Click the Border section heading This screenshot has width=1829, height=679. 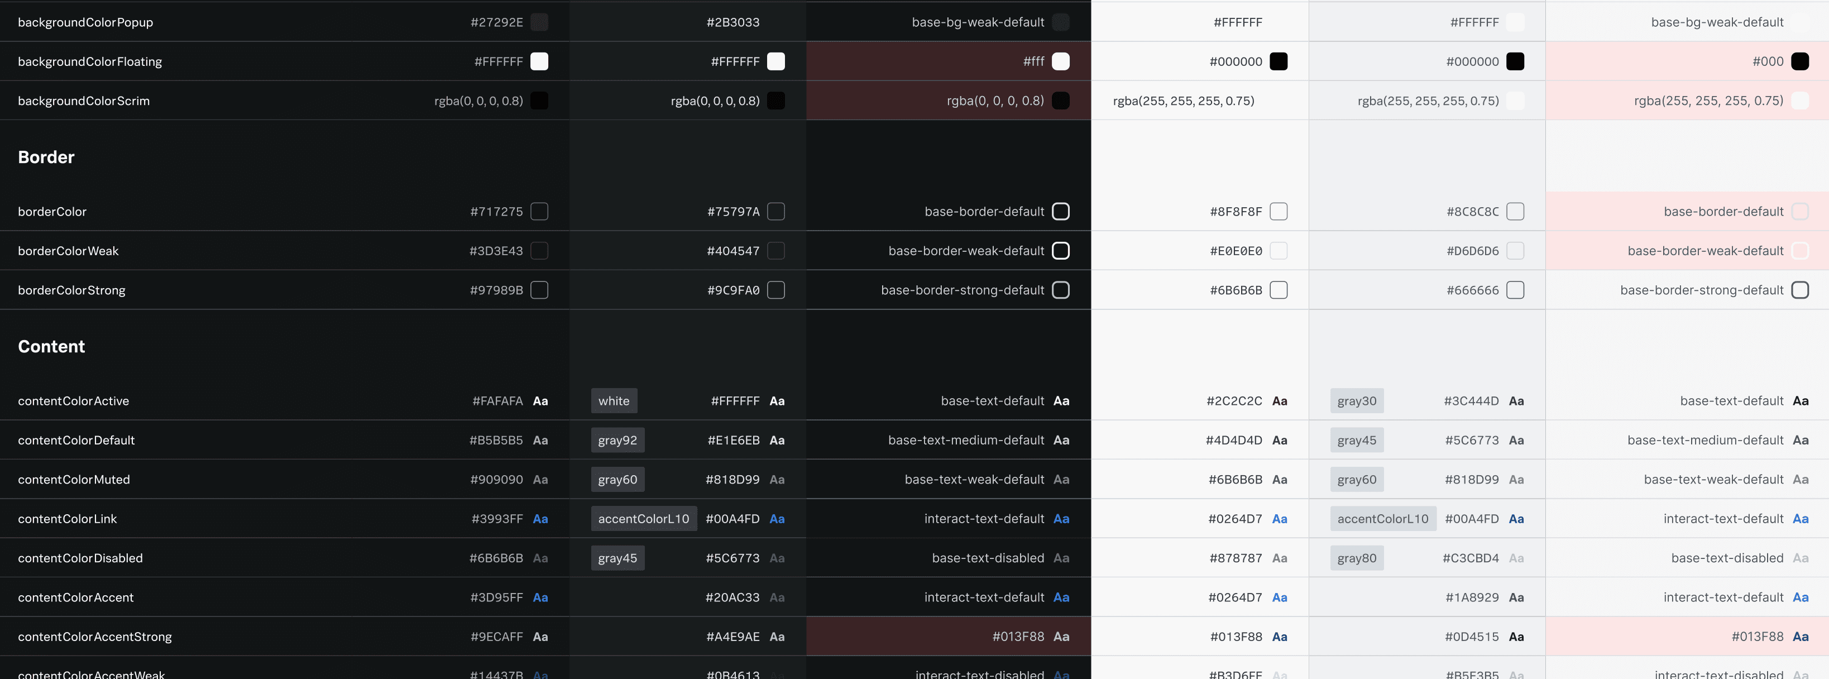[46, 157]
